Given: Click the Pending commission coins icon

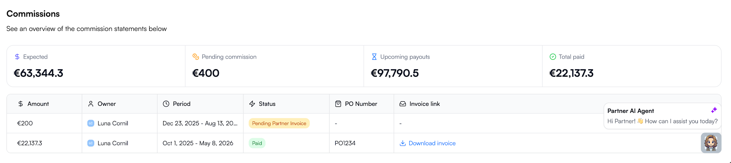Looking at the screenshot, I should point(196,57).
